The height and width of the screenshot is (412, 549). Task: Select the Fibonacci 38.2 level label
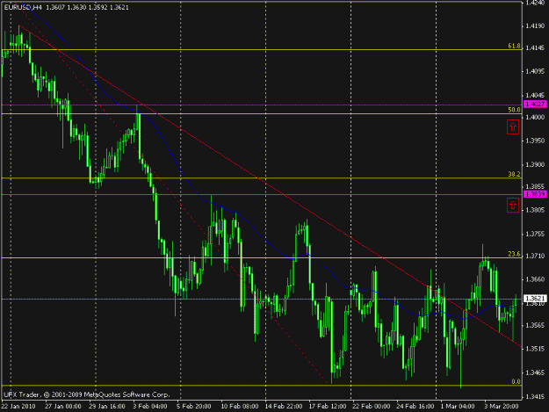pyautogui.click(x=514, y=174)
